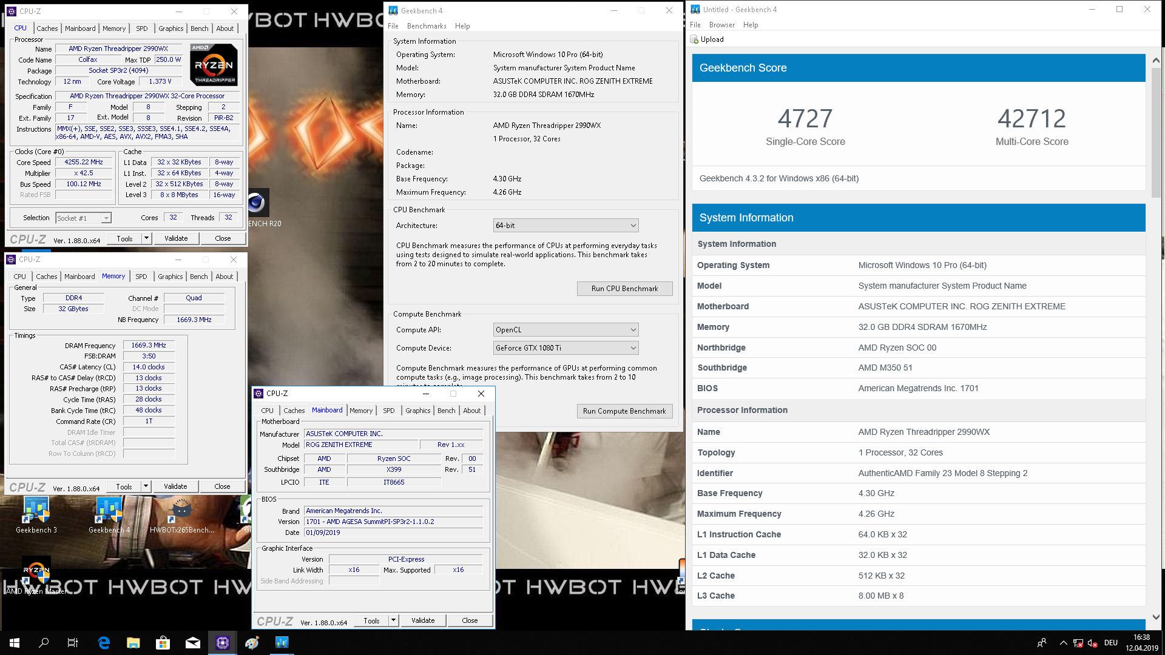Click Run CPU Benchmark button
1165x655 pixels.
(x=624, y=289)
